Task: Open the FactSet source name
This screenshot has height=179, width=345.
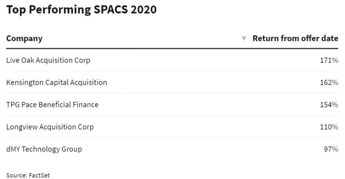Action: pos(39,175)
